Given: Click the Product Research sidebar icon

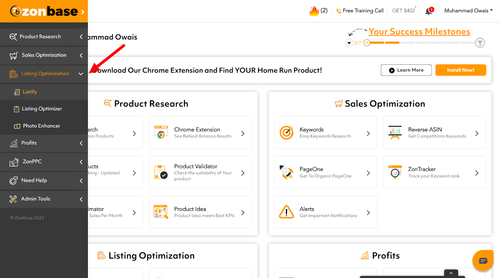Looking at the screenshot, I should 13,37.
